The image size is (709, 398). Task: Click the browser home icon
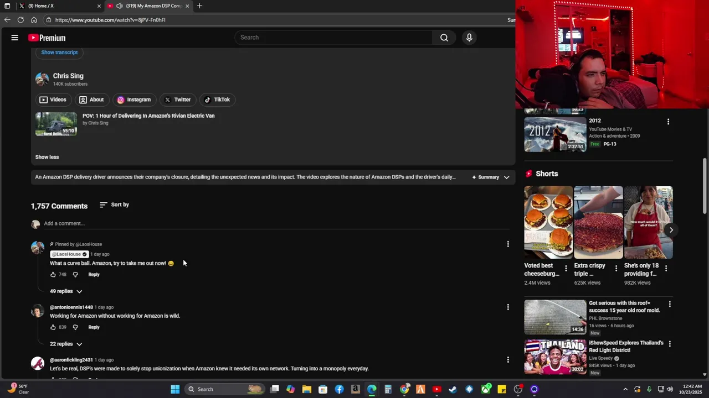point(34,20)
